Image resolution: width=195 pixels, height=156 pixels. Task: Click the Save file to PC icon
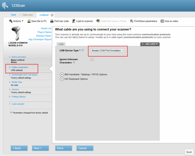29,21
